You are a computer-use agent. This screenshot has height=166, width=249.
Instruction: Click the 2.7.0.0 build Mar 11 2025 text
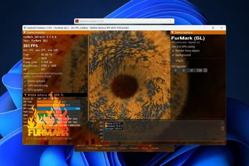[49, 138]
